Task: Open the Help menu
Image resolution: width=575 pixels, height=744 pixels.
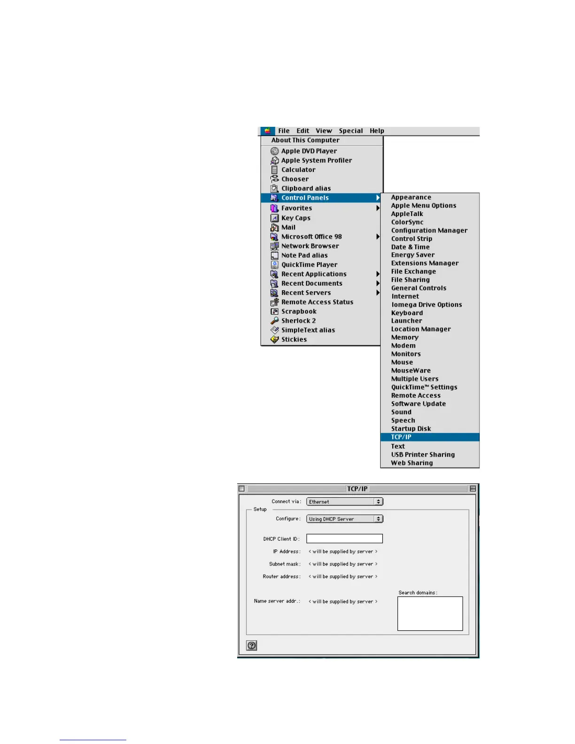Action: [x=377, y=131]
